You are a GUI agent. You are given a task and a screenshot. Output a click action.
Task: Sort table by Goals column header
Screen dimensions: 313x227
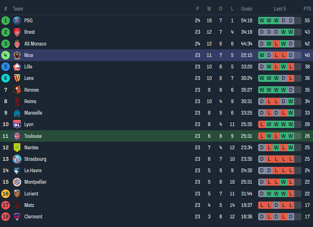[x=246, y=9]
